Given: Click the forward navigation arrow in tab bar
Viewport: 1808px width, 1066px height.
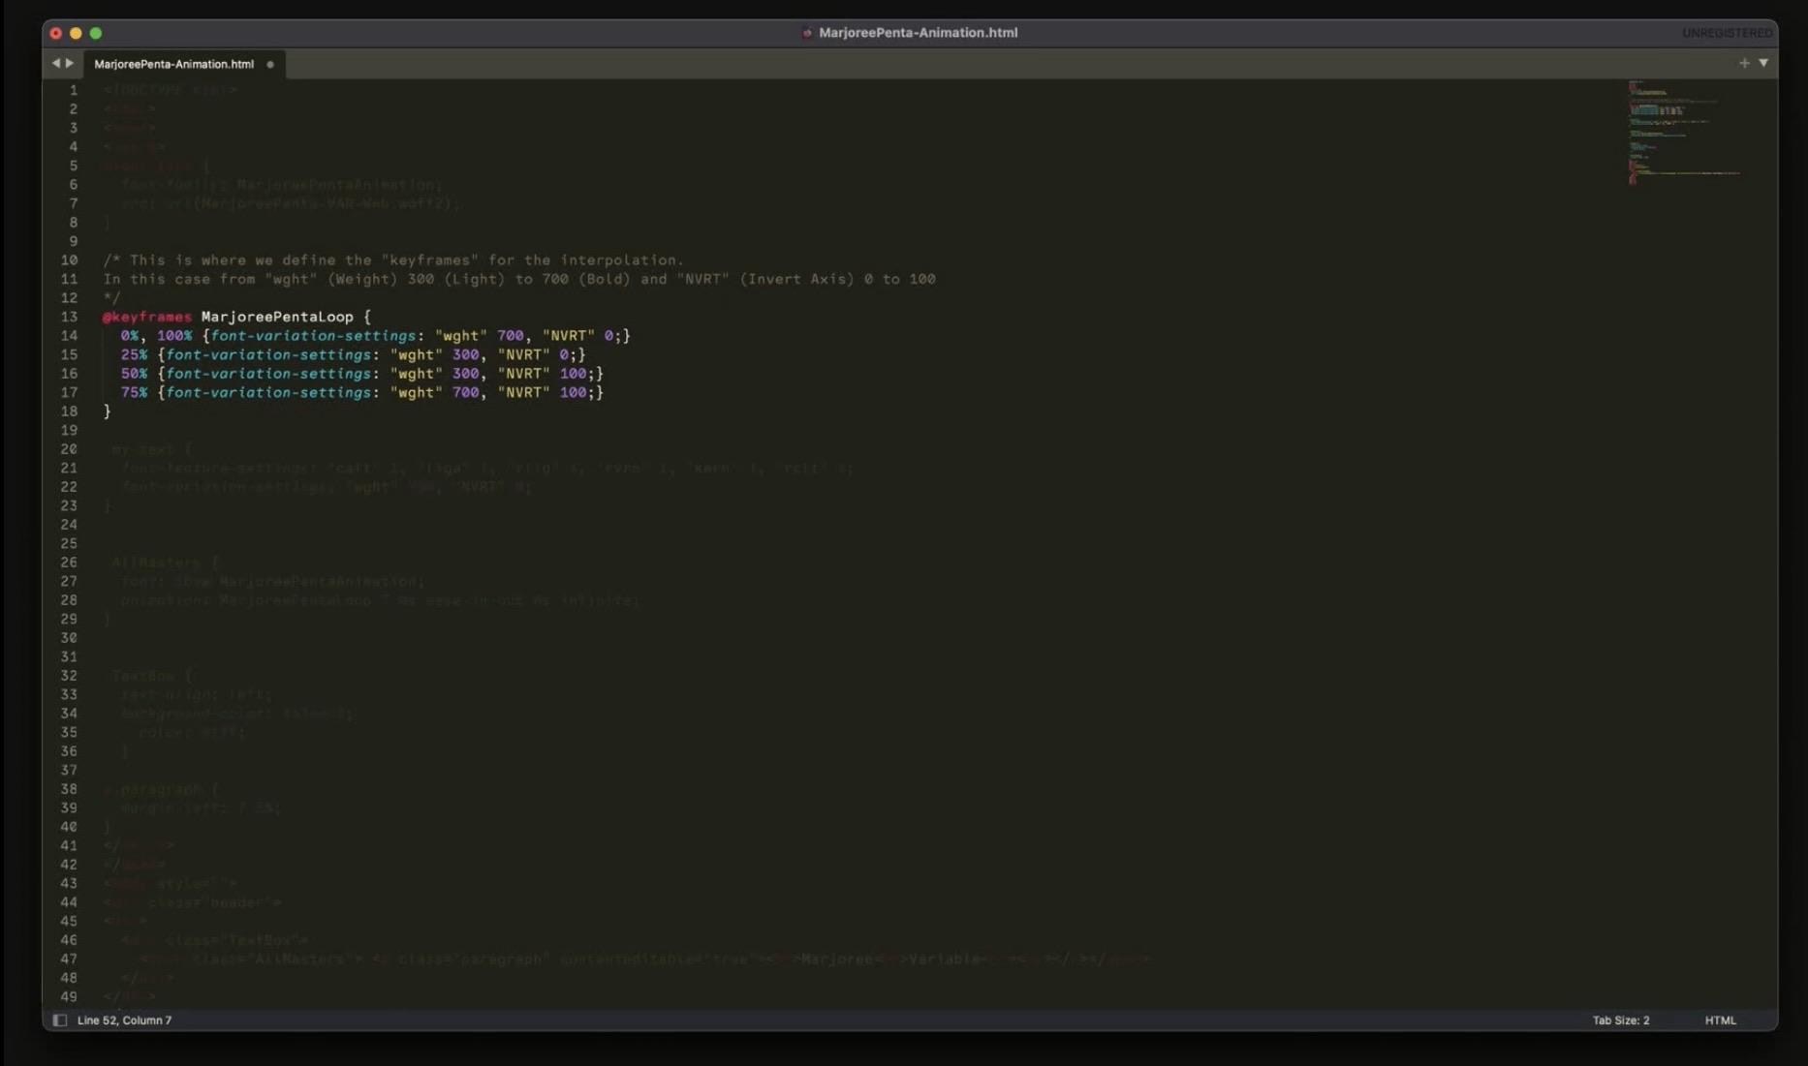Looking at the screenshot, I should [70, 63].
